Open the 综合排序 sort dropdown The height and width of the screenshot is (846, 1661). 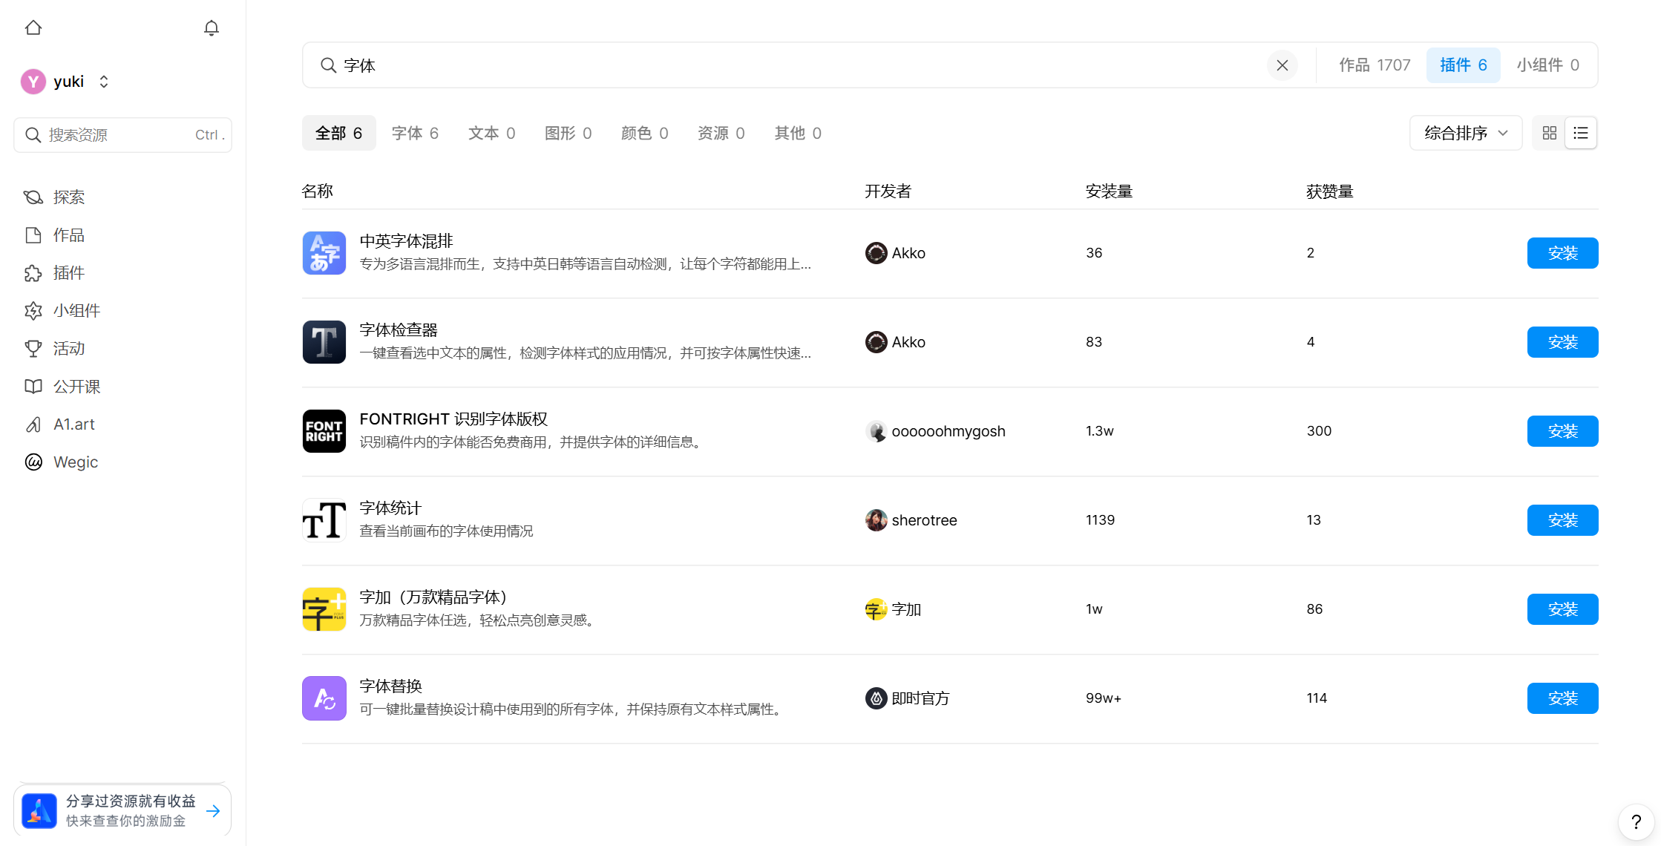click(x=1465, y=133)
